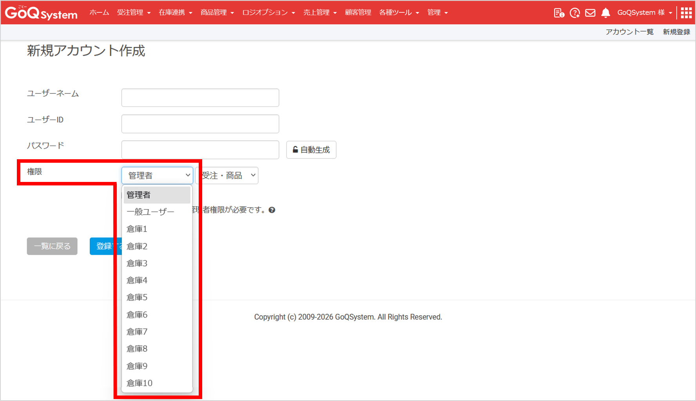Focus the ユーザーID input field
Screen dimensions: 696x401
click(200, 124)
